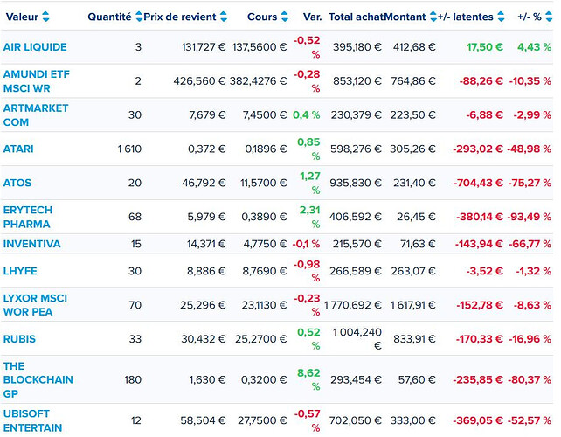Screen dimensions: 561x437
Task: Sort table by Valeur column arrows
Action: [45, 17]
